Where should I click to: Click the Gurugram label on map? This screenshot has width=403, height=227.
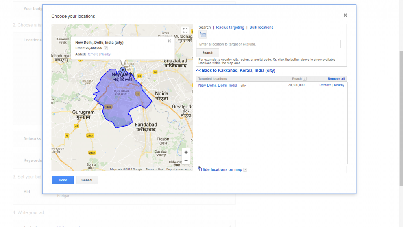83,115
